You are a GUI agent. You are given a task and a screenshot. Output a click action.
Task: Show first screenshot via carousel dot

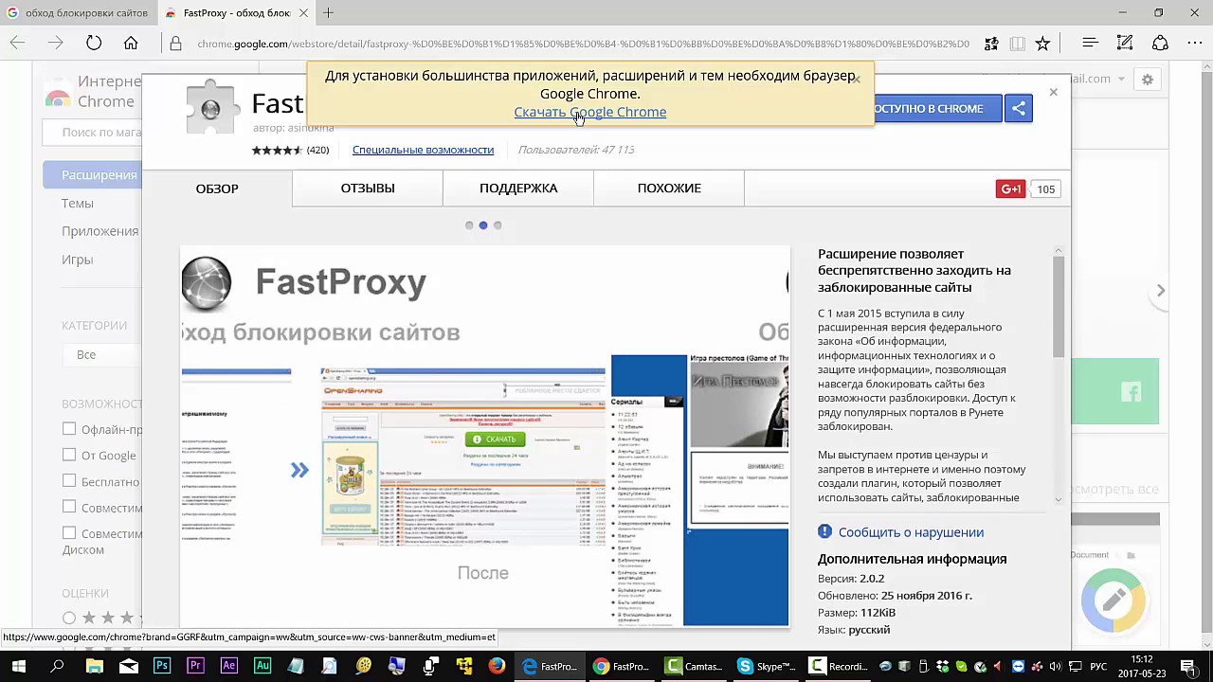point(469,225)
